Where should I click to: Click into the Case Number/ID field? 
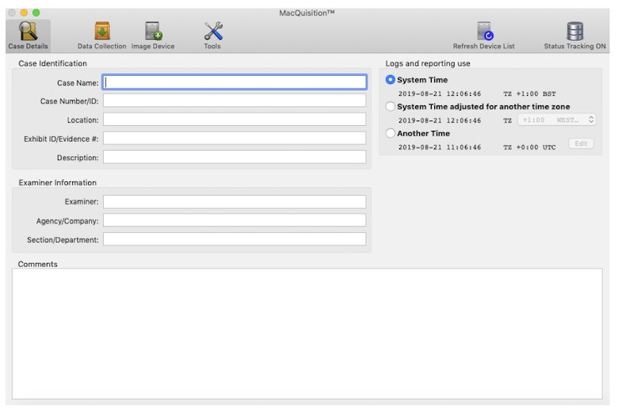[x=235, y=101]
